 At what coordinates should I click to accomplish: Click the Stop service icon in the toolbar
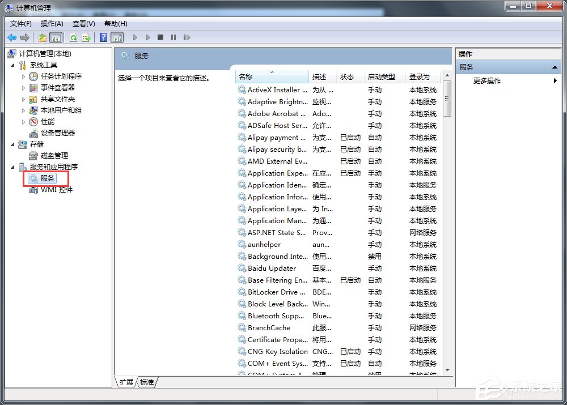(x=161, y=37)
